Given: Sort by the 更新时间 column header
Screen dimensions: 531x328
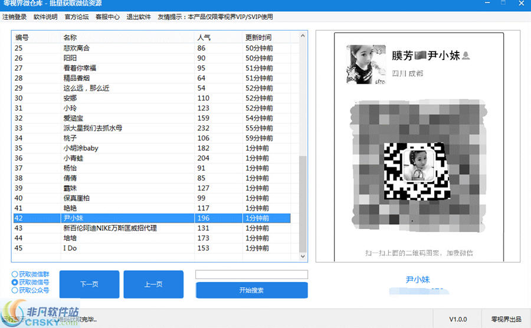Looking at the screenshot, I should (265, 38).
